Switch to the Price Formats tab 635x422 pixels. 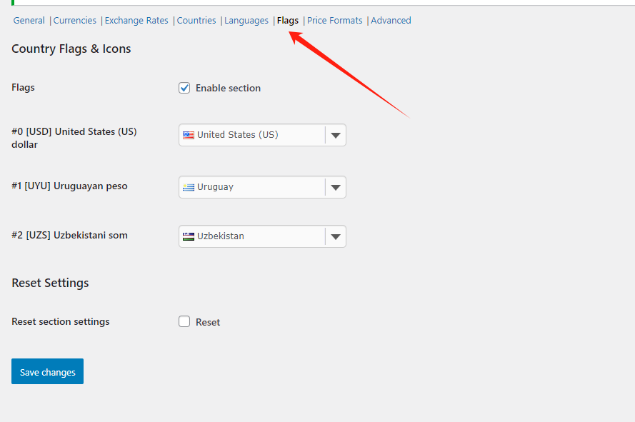tap(334, 20)
